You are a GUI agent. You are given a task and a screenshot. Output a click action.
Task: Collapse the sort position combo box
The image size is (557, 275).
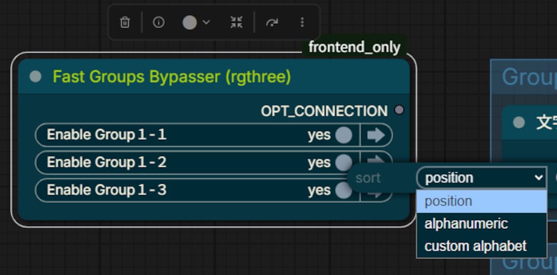[481, 177]
